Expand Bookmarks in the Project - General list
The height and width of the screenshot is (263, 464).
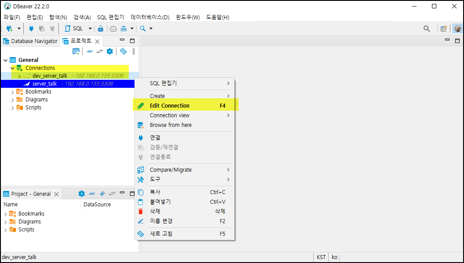coord(5,214)
